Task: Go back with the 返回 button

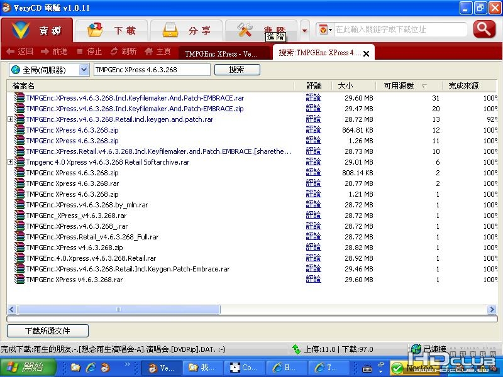Action: [20, 52]
